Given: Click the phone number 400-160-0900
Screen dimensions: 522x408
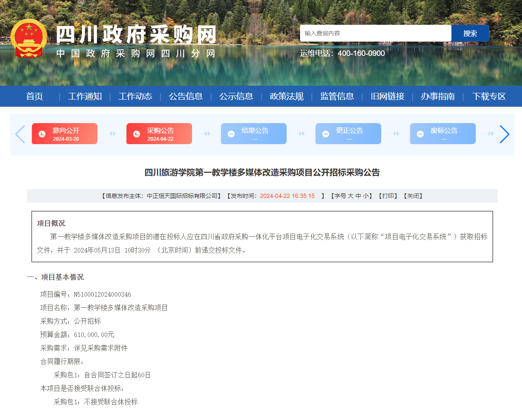Looking at the screenshot, I should click(x=361, y=53).
